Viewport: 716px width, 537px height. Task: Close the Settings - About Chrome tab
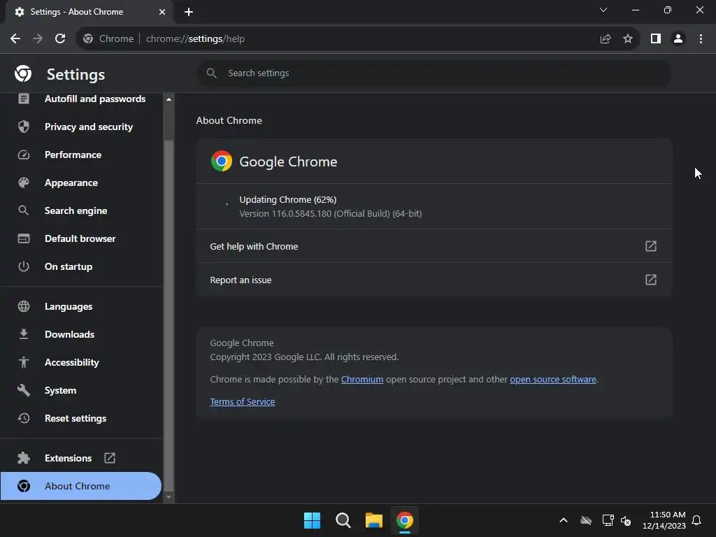click(x=162, y=12)
